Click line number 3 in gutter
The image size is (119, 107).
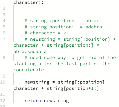4,15
